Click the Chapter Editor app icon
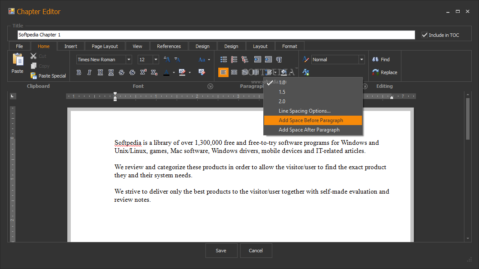Image resolution: width=479 pixels, height=269 pixels. pyautogui.click(x=11, y=11)
